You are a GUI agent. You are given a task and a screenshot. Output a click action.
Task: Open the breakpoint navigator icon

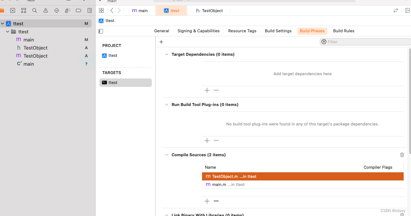[x=78, y=11]
